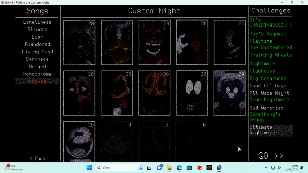Screen dimensions: 308x173
Task: Click the faint third-row portrait with big round eye
Action: [154, 142]
